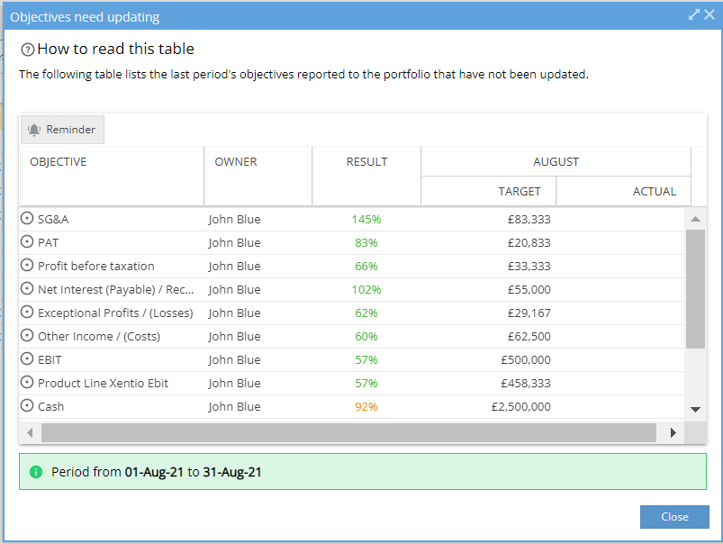Click the target icon beside SG&A
The height and width of the screenshot is (544, 723).
tap(27, 218)
